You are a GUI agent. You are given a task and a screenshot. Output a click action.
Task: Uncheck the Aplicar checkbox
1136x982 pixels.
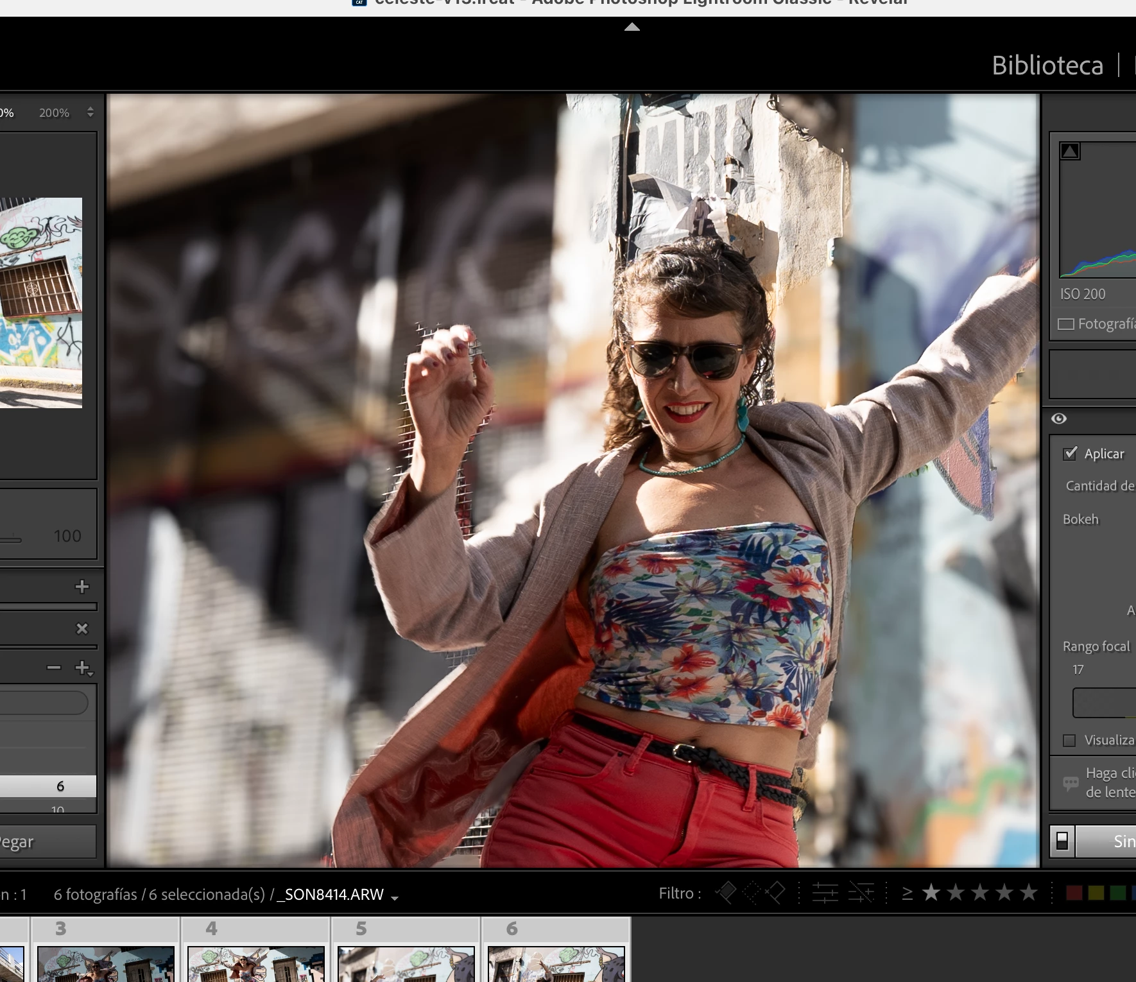point(1070,453)
